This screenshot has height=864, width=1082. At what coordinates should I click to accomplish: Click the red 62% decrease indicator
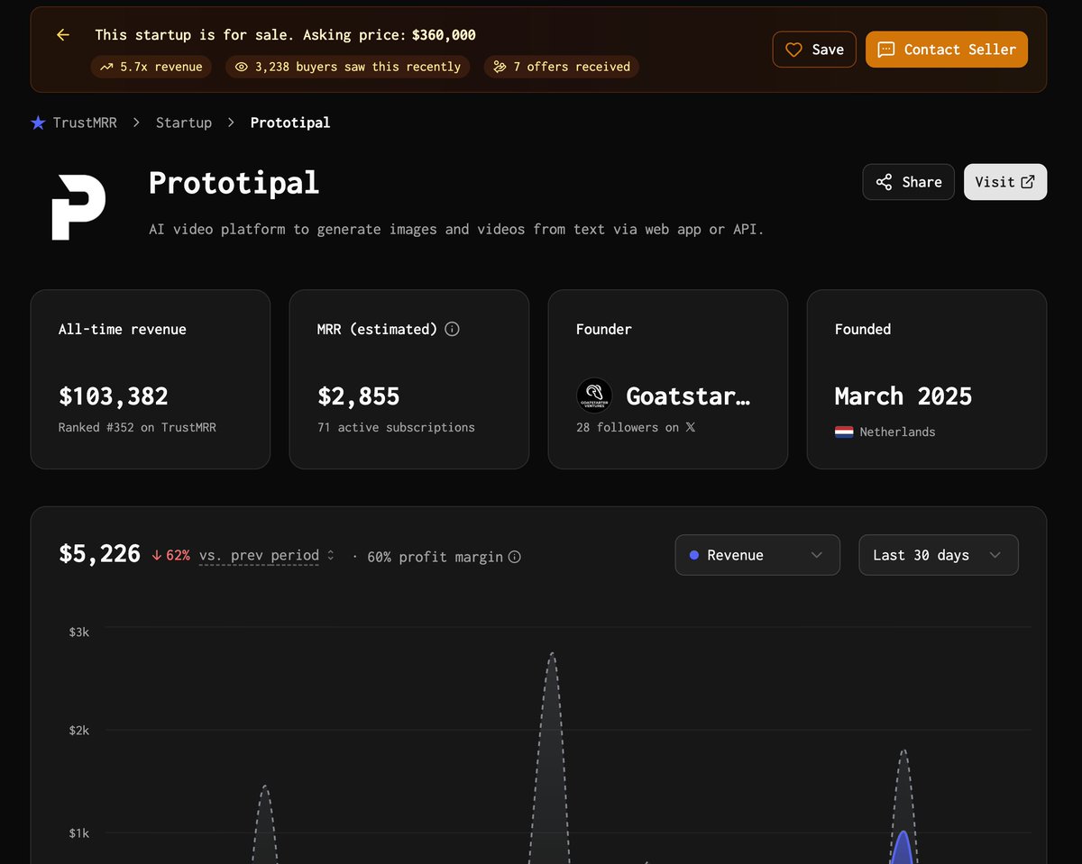(x=170, y=556)
